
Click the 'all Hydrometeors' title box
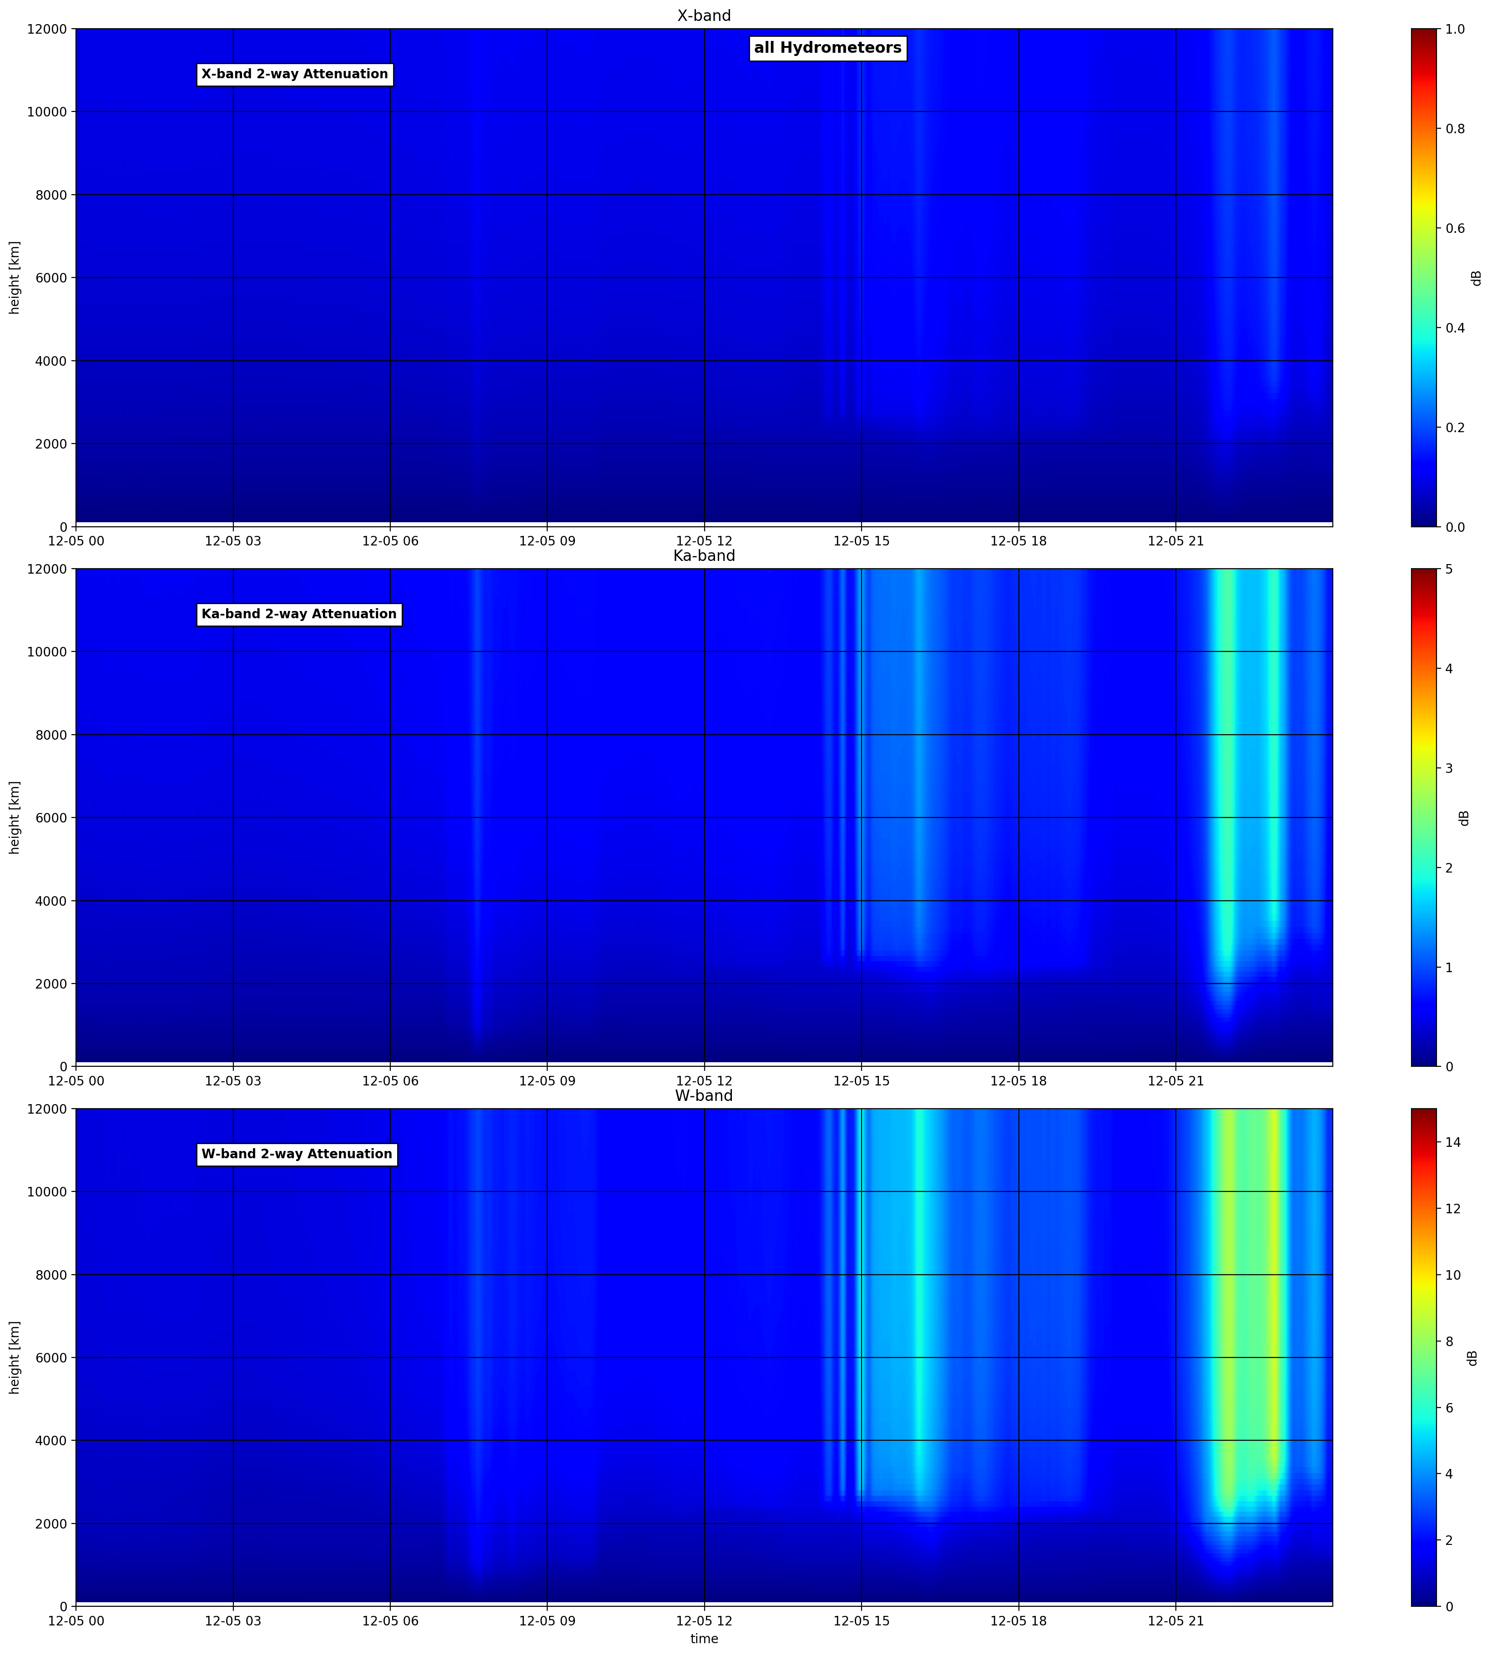[827, 48]
